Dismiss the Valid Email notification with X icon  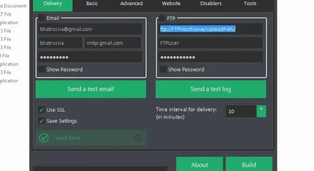pyautogui.click(x=138, y=138)
